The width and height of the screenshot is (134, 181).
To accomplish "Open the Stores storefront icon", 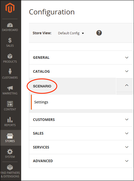I will (10, 136).
